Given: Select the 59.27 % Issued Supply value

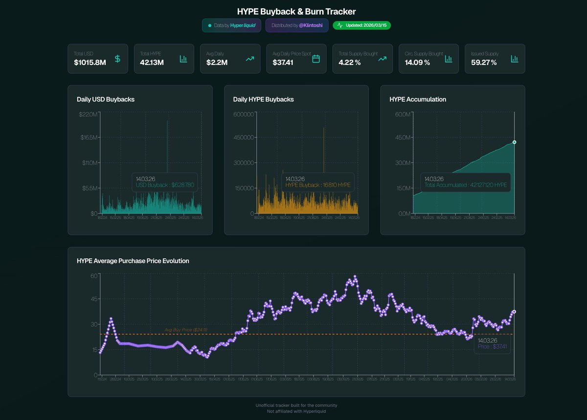Looking at the screenshot, I should pos(484,63).
